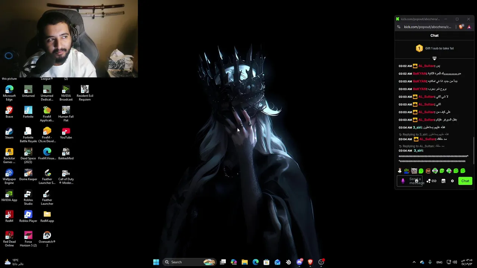This screenshot has width=477, height=268.
Task: Select the FiveM Cfx.re Development icon
Action: point(47,135)
